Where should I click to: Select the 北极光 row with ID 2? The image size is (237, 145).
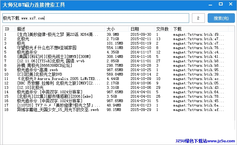click(x=118, y=39)
